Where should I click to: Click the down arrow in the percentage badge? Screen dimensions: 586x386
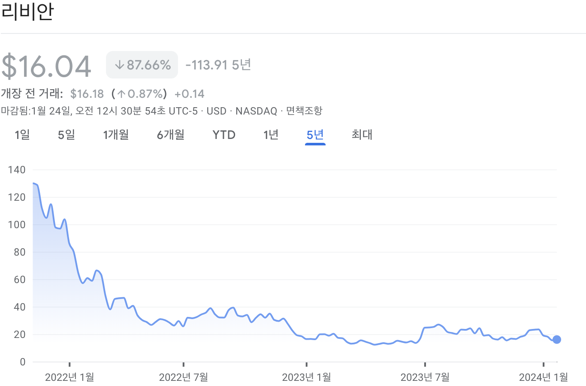[x=119, y=64]
